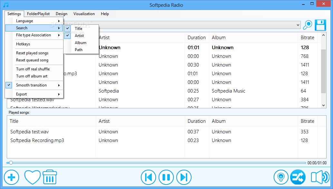Open the Help menu

[105, 14]
